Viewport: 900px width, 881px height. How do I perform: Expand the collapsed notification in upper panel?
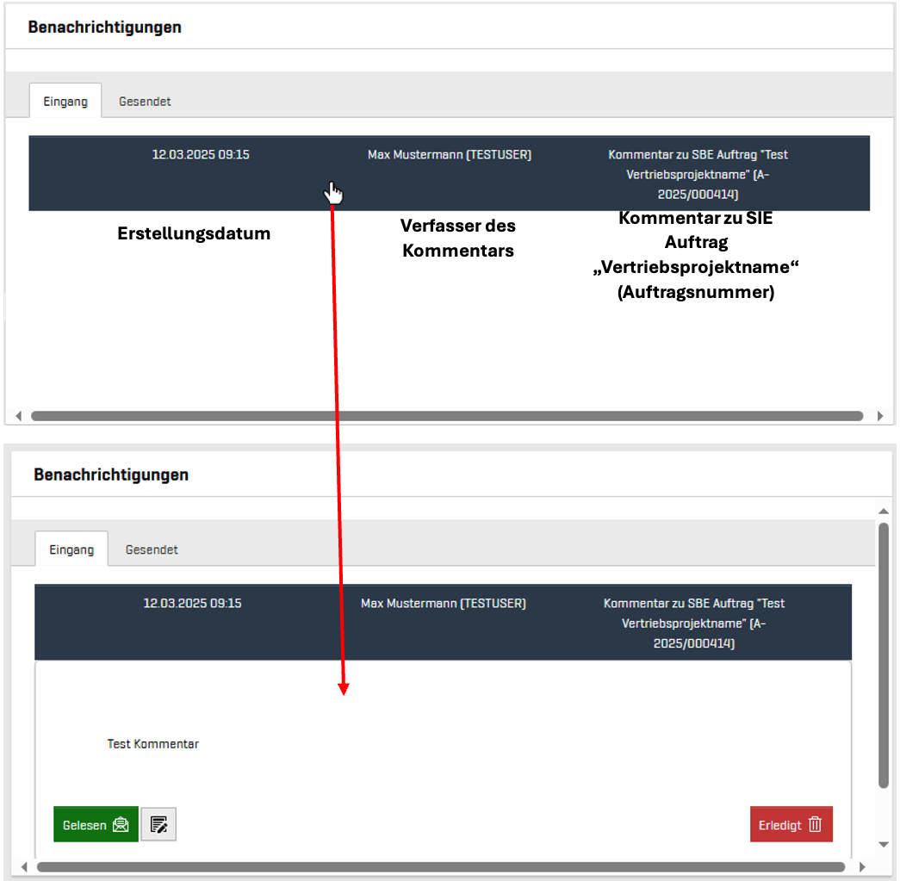pyautogui.click(x=448, y=172)
